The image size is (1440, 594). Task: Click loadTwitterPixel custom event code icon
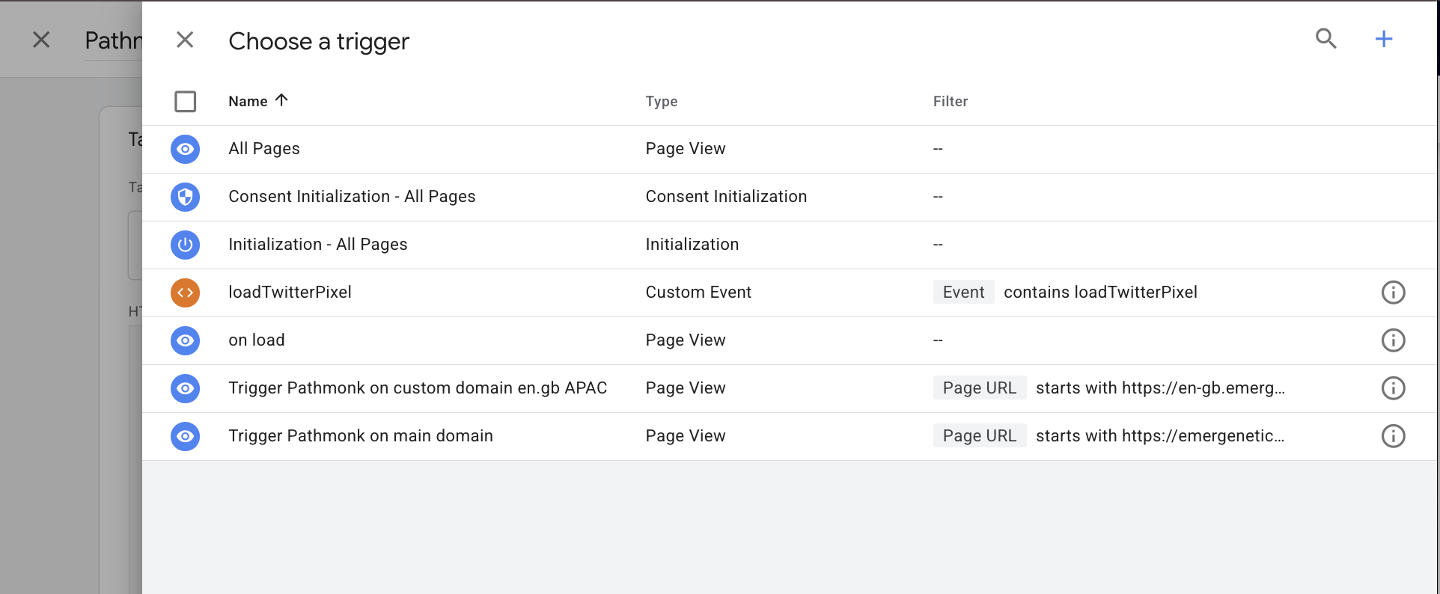(x=185, y=293)
